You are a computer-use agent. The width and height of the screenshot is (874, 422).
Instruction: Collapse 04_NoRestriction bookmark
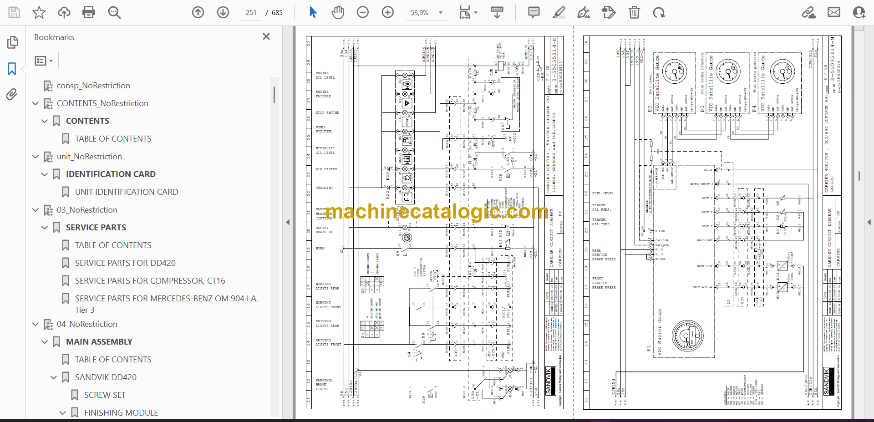(36, 324)
